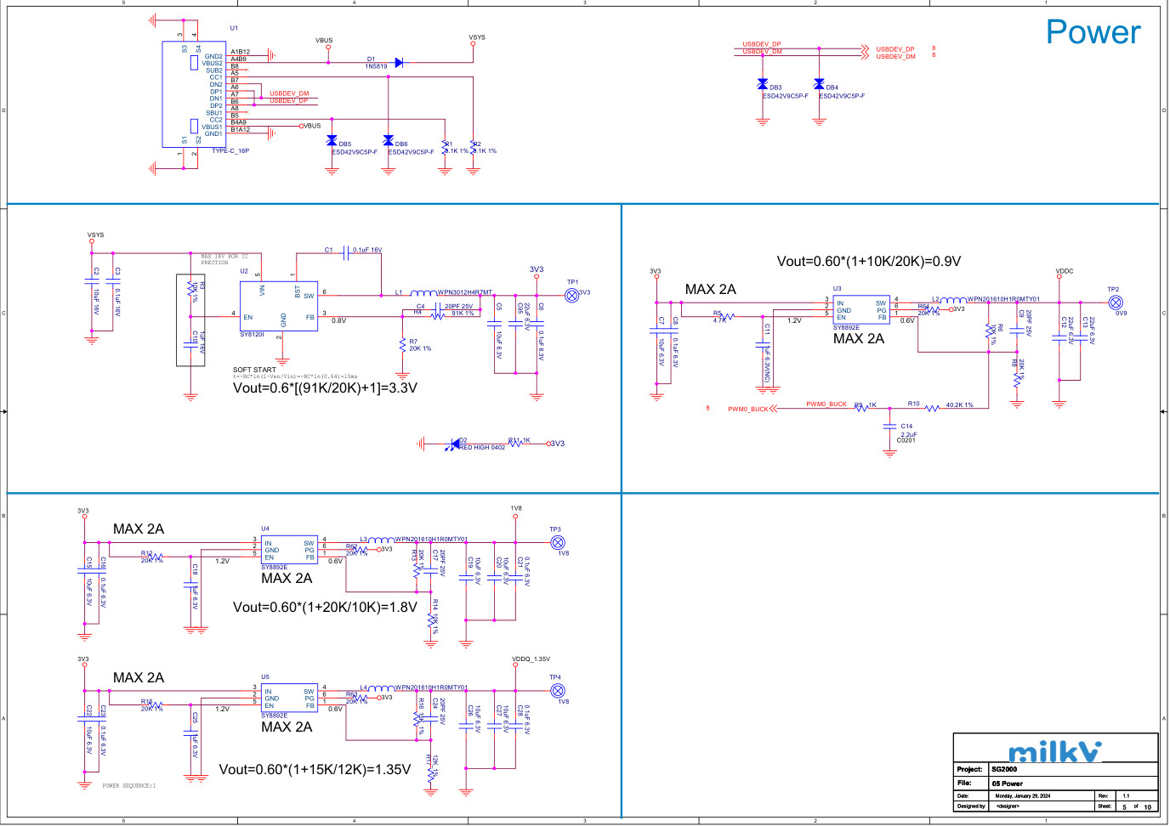Click the blue Power sheet title
Screen dimensions: 1170x826
(x=1093, y=32)
